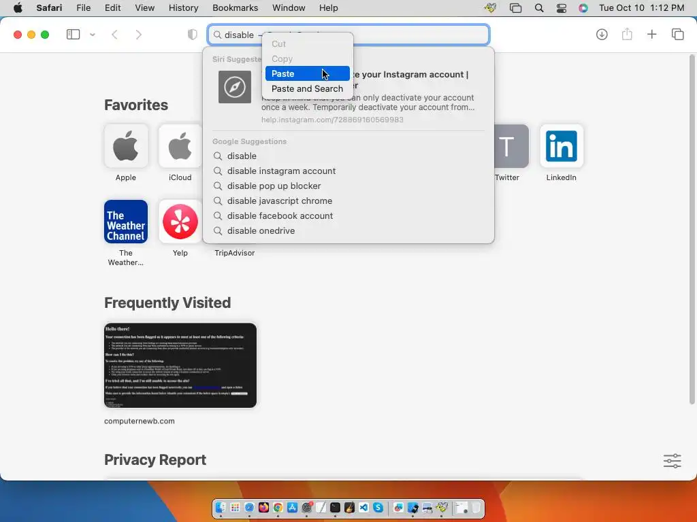Open Launchpad from the Dock
Image resolution: width=697 pixels, height=522 pixels.
(235, 507)
